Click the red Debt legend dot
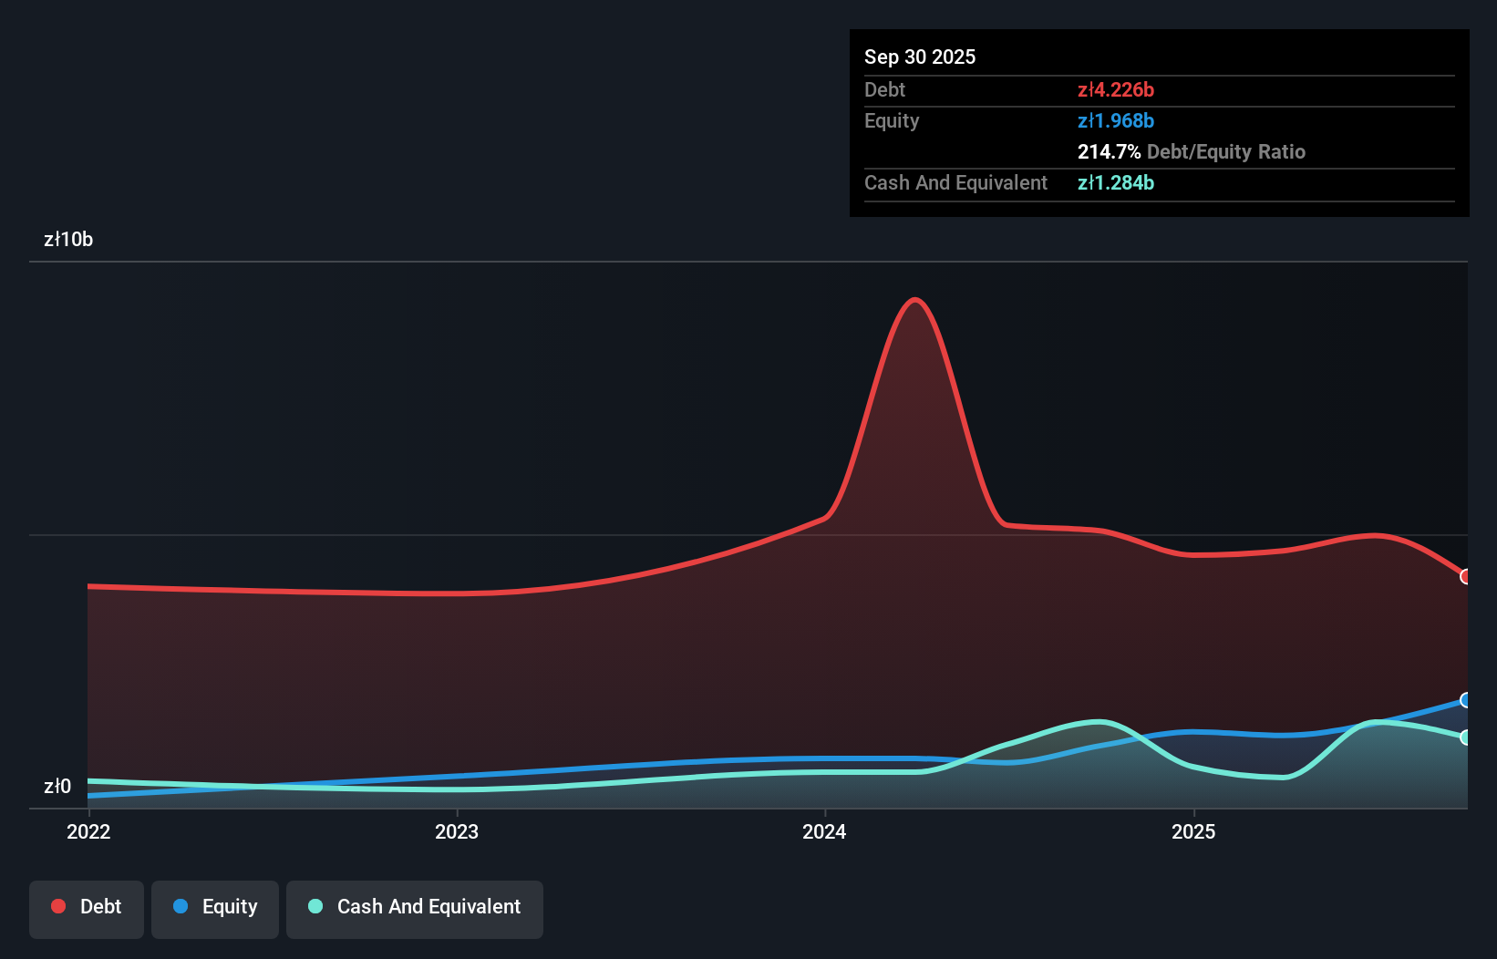 click(x=58, y=906)
